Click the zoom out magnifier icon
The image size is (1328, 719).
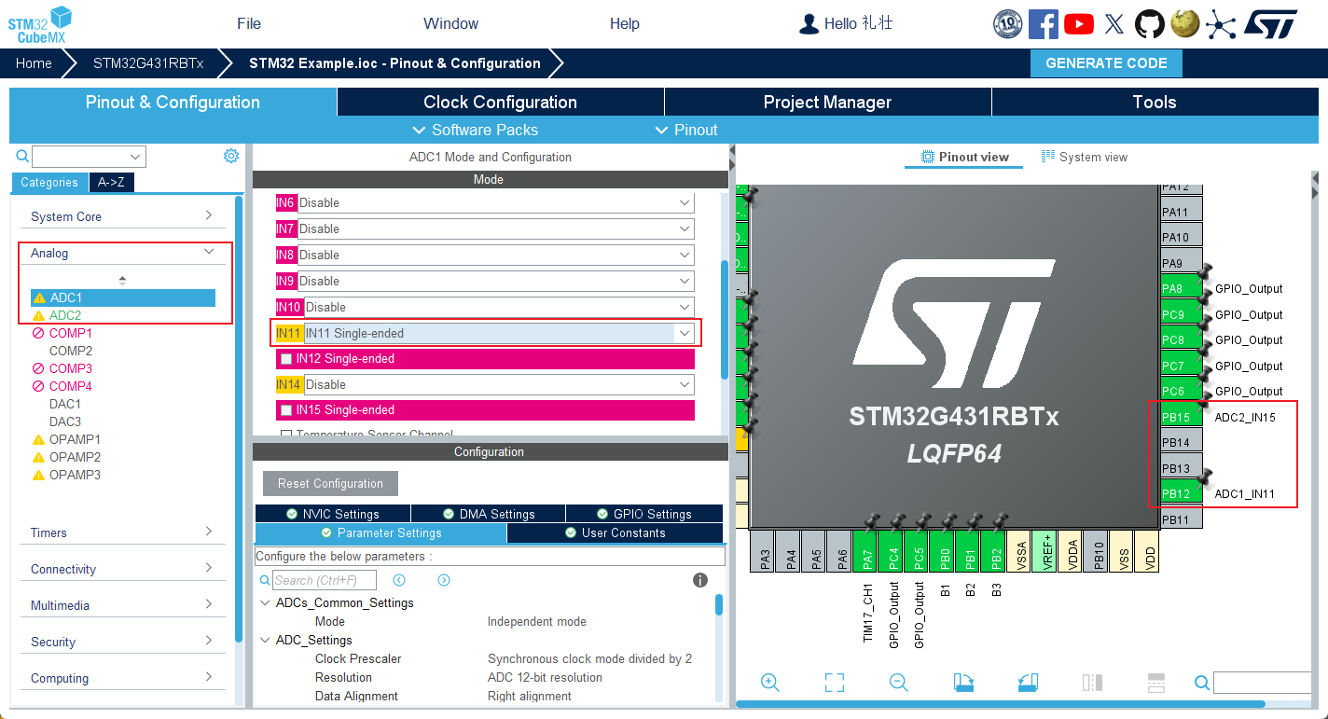898,683
